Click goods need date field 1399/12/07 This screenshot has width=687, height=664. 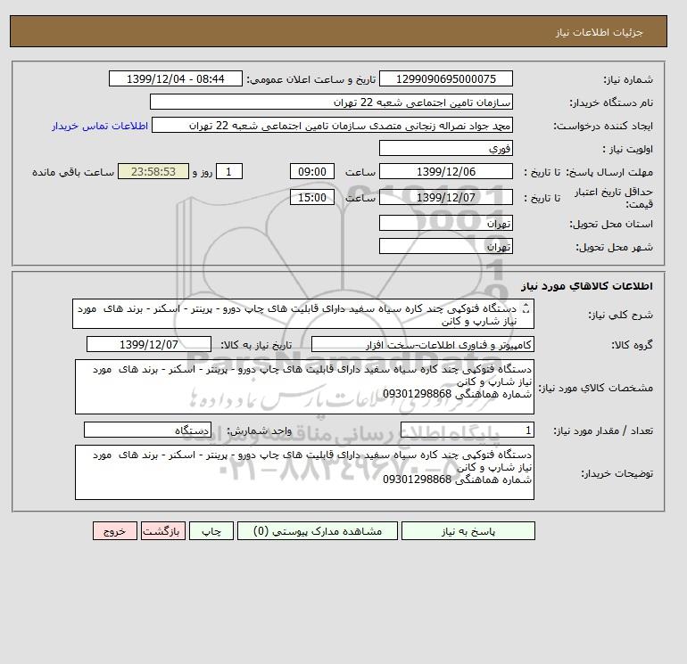click(x=149, y=344)
